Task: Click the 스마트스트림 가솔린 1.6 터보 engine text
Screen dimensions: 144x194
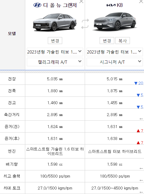Action: tap(55, 151)
